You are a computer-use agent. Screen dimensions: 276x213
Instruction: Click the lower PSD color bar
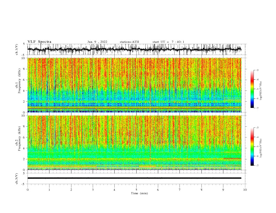pyautogui.click(x=252, y=147)
